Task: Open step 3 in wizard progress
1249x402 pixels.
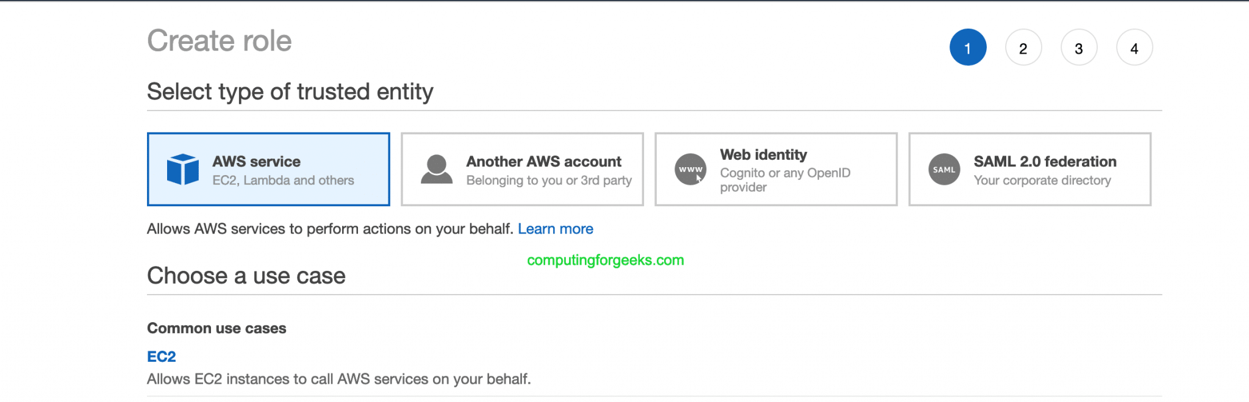Action: [x=1079, y=48]
